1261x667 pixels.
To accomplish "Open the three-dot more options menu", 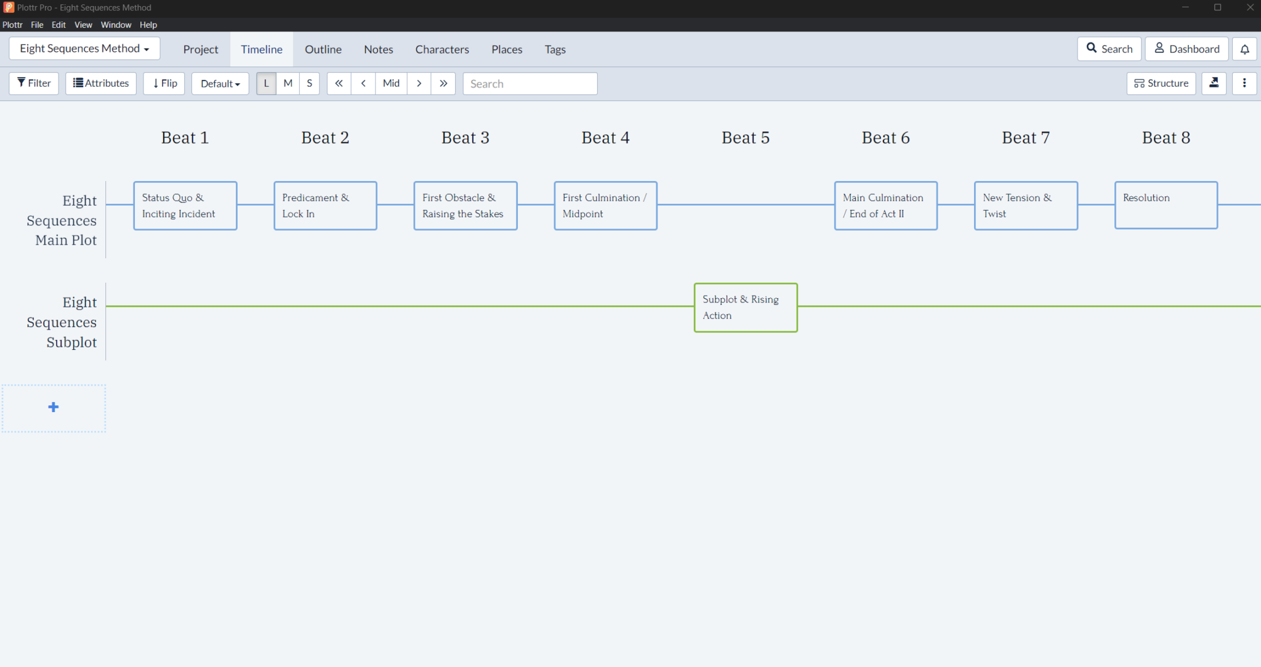I will (1244, 83).
